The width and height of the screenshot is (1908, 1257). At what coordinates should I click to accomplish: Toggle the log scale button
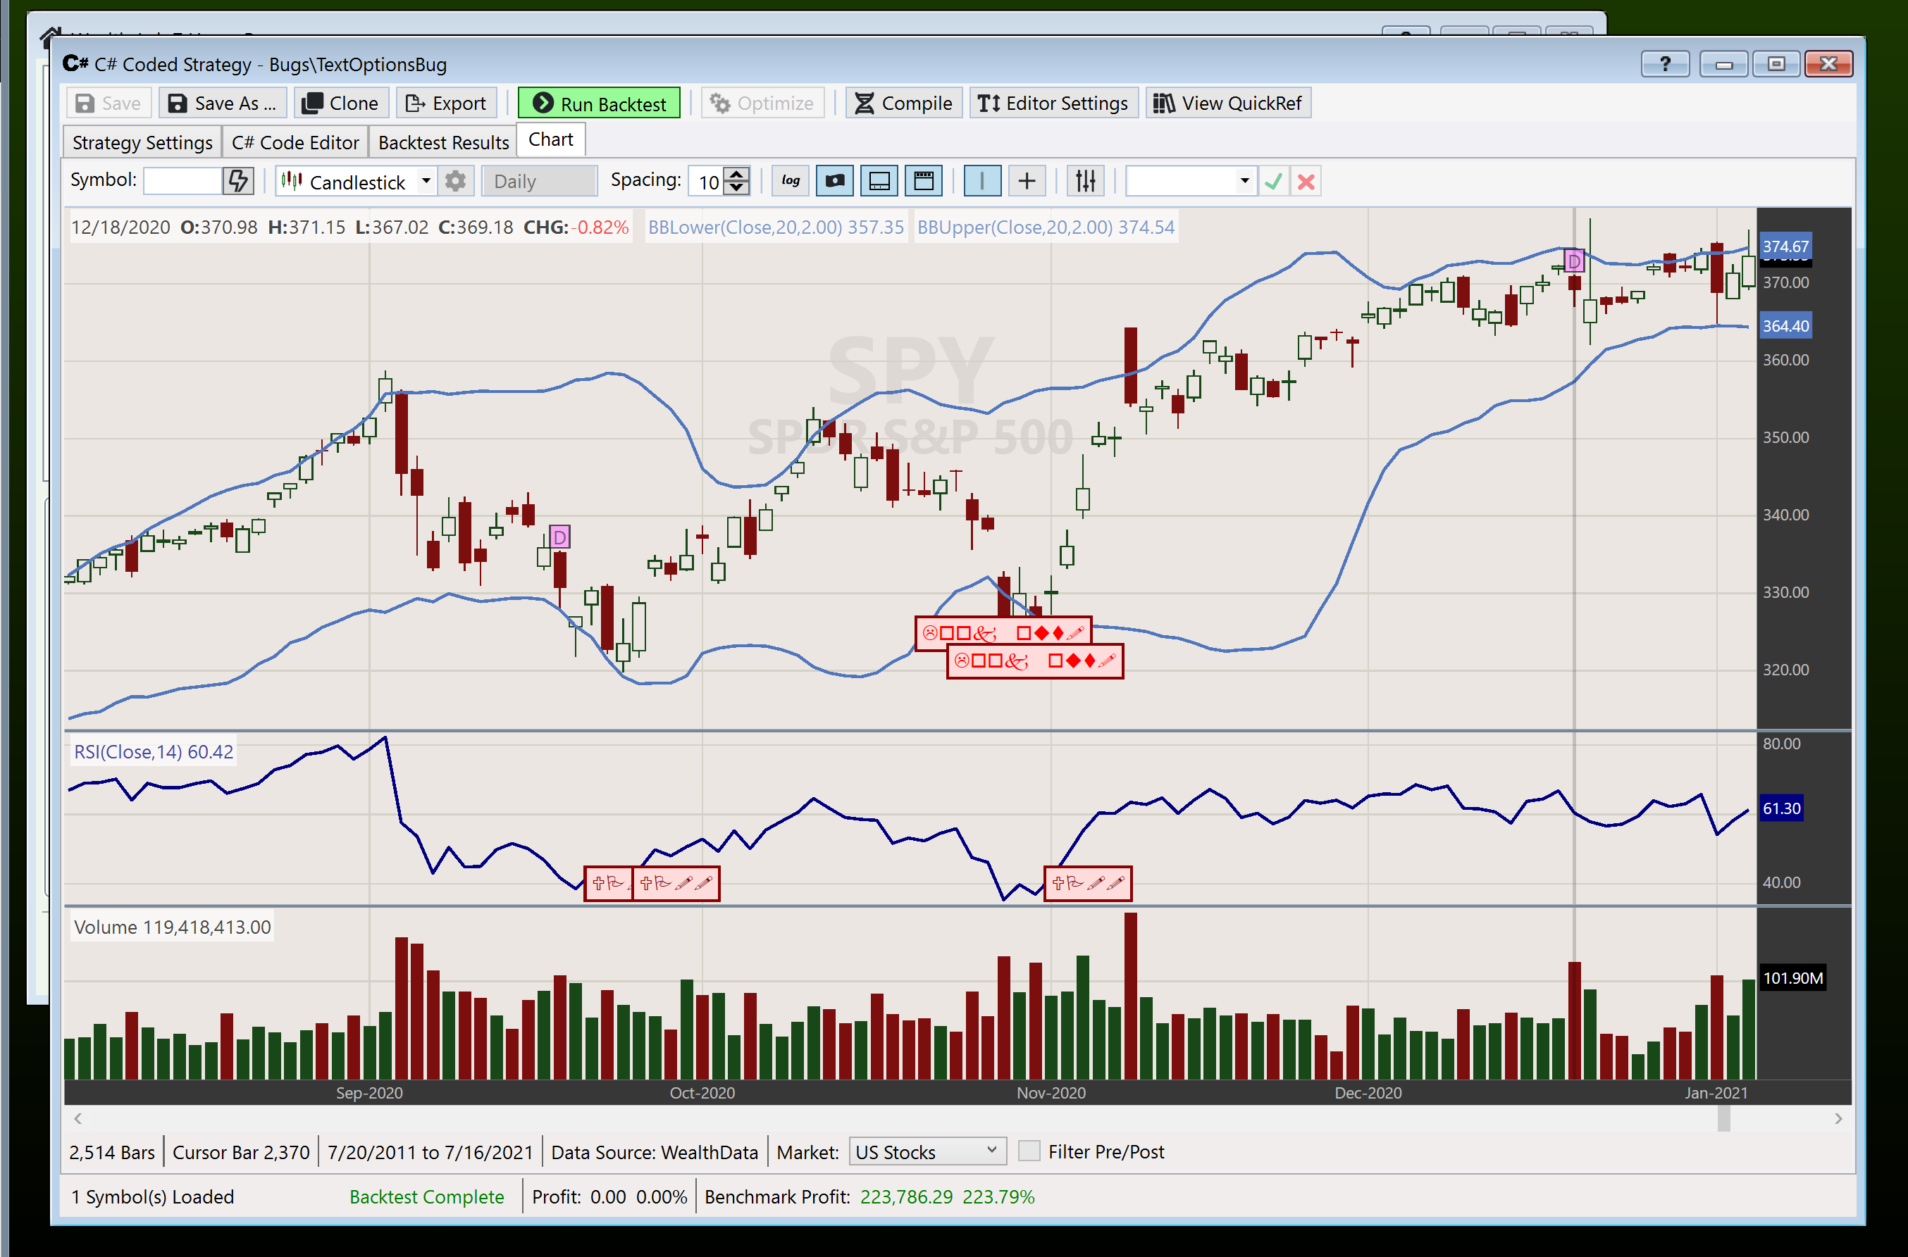point(790,181)
